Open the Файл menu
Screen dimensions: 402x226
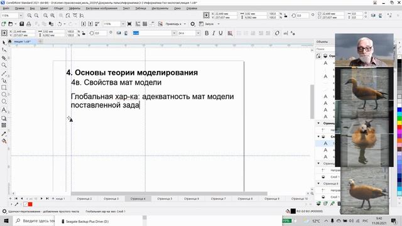pyautogui.click(x=6, y=8)
